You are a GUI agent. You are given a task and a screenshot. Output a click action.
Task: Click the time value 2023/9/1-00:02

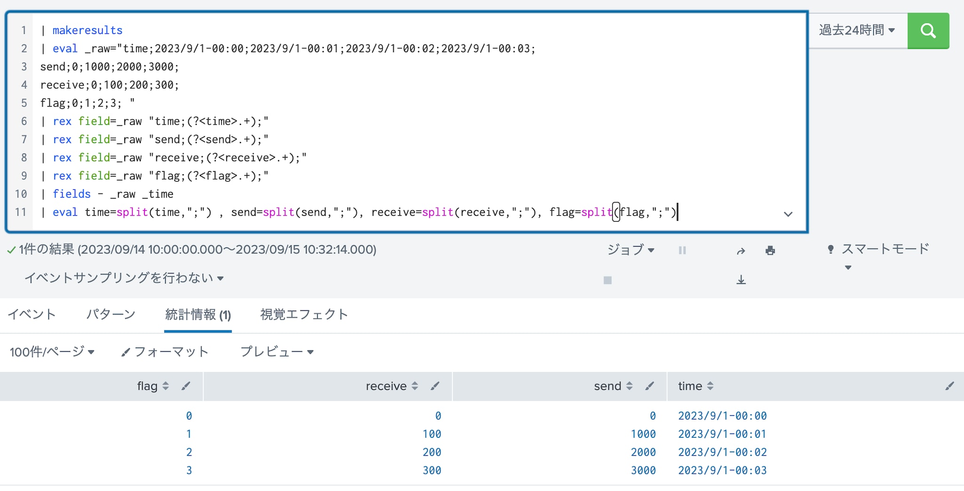pyautogui.click(x=722, y=452)
